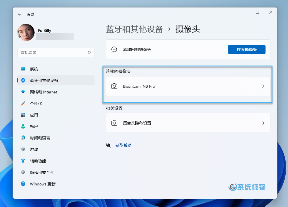This screenshot has height=207, width=288.
Task: Click camera icon next to BisonCam, NB Pro
Action: 114,86
